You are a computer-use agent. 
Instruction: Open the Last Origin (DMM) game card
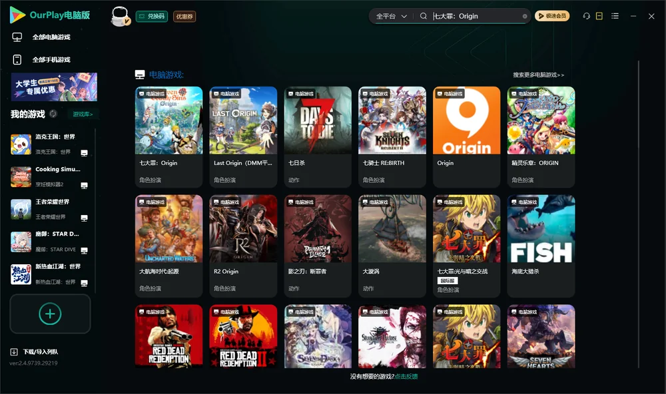pyautogui.click(x=243, y=136)
